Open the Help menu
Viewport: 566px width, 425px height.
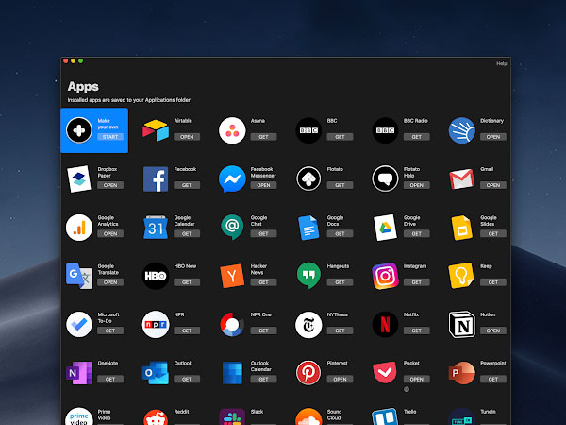pyautogui.click(x=502, y=63)
